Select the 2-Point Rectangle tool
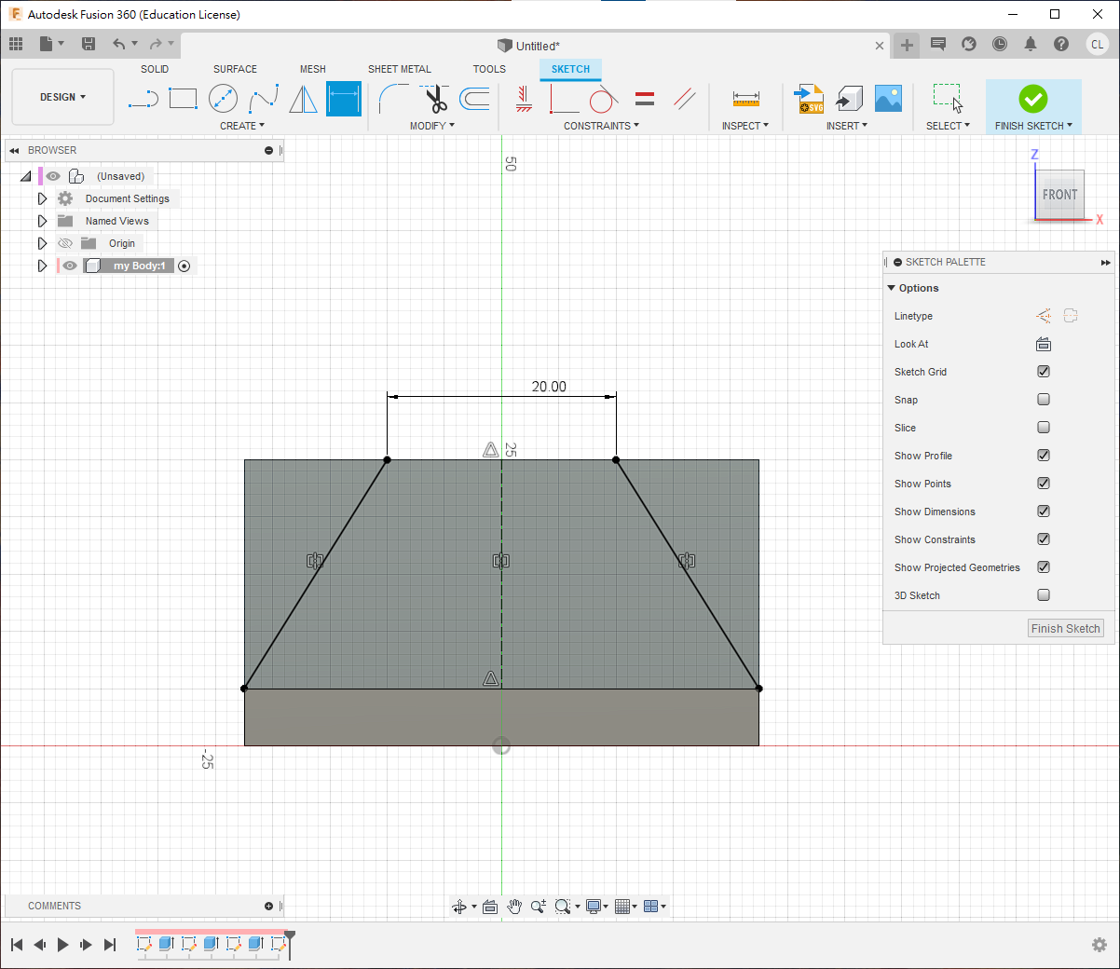 (x=183, y=99)
